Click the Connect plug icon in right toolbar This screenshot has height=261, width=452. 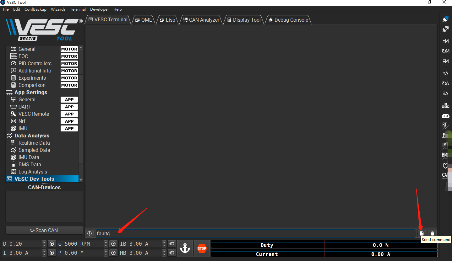click(445, 19)
